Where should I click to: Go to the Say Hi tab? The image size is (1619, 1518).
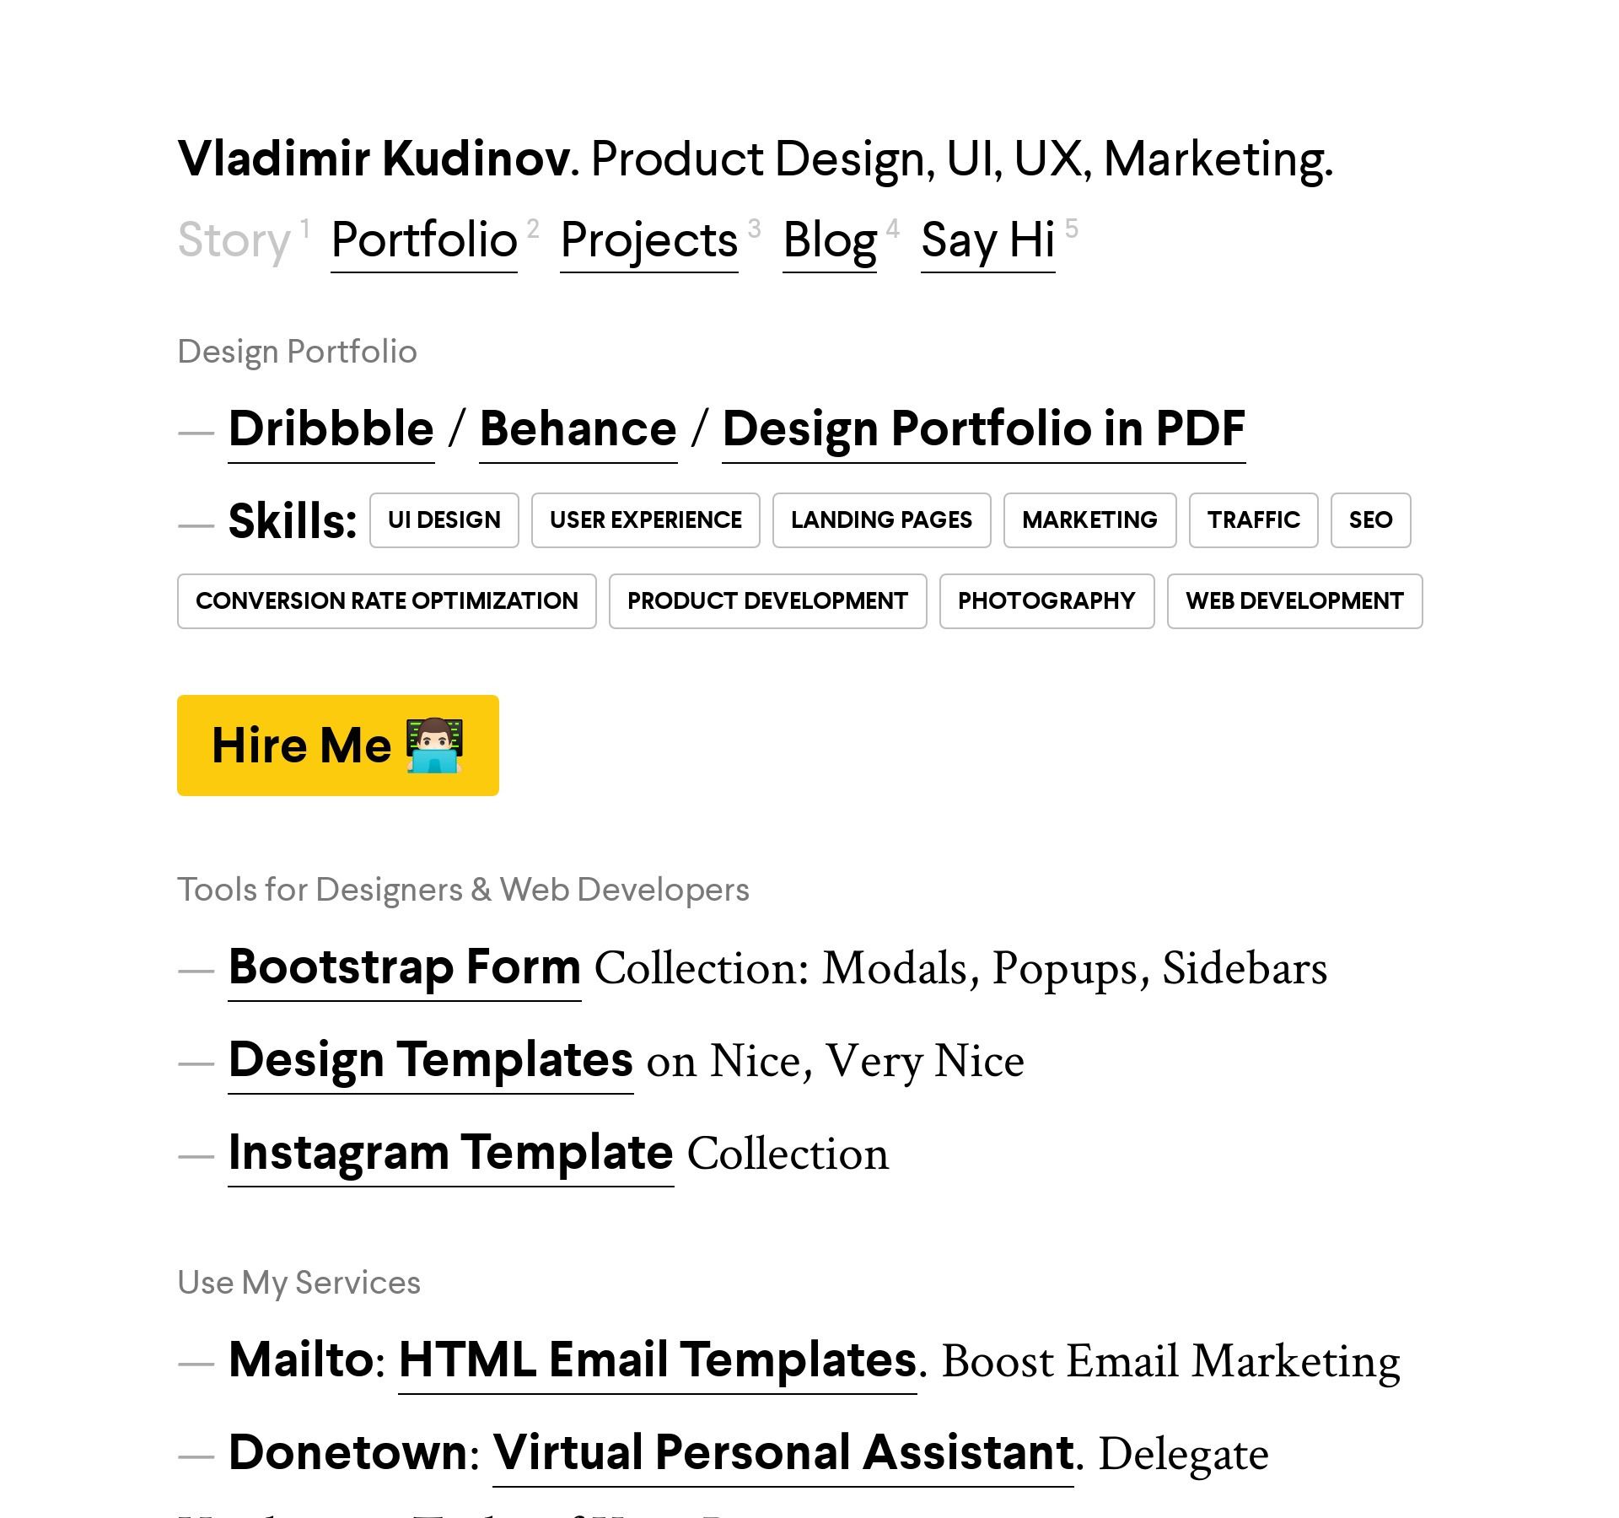tap(987, 241)
